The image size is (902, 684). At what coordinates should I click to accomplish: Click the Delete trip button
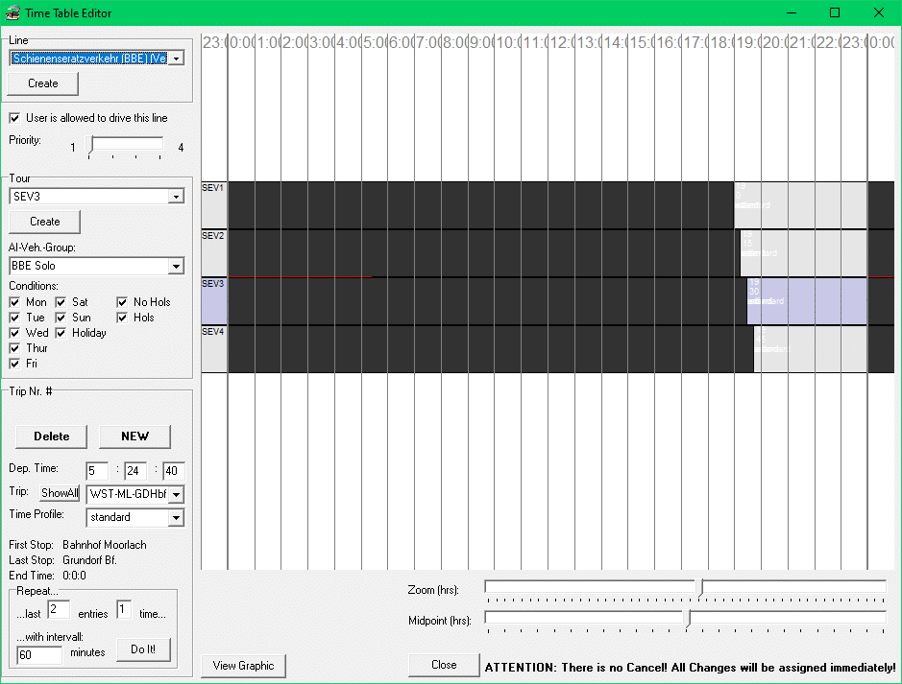(52, 436)
